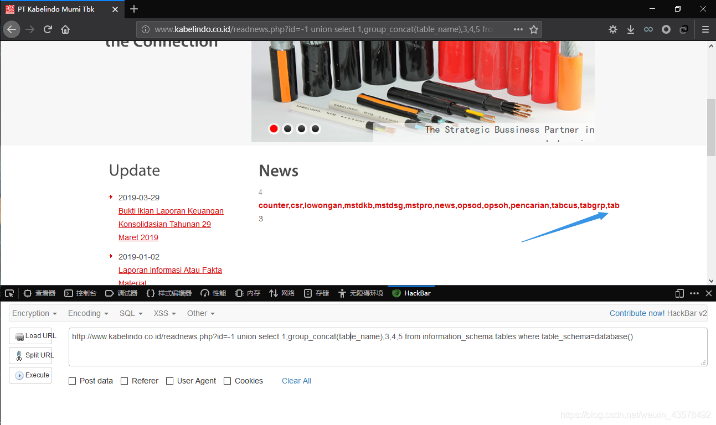The height and width of the screenshot is (425, 716).
Task: Click the News heading
Action: pyautogui.click(x=279, y=170)
